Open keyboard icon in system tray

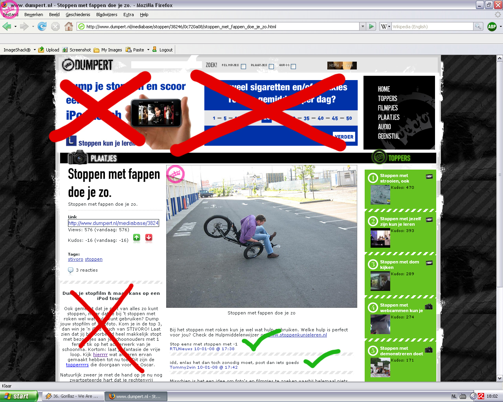[463, 396]
